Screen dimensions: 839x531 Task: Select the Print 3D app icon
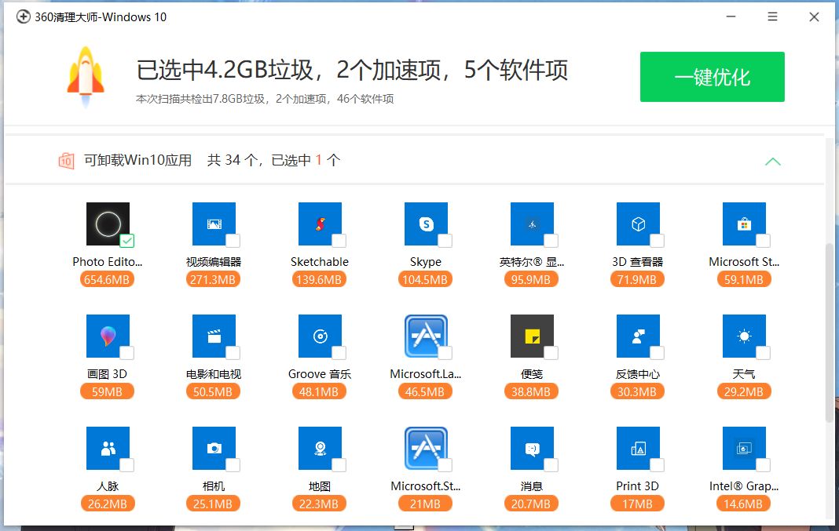click(637, 448)
